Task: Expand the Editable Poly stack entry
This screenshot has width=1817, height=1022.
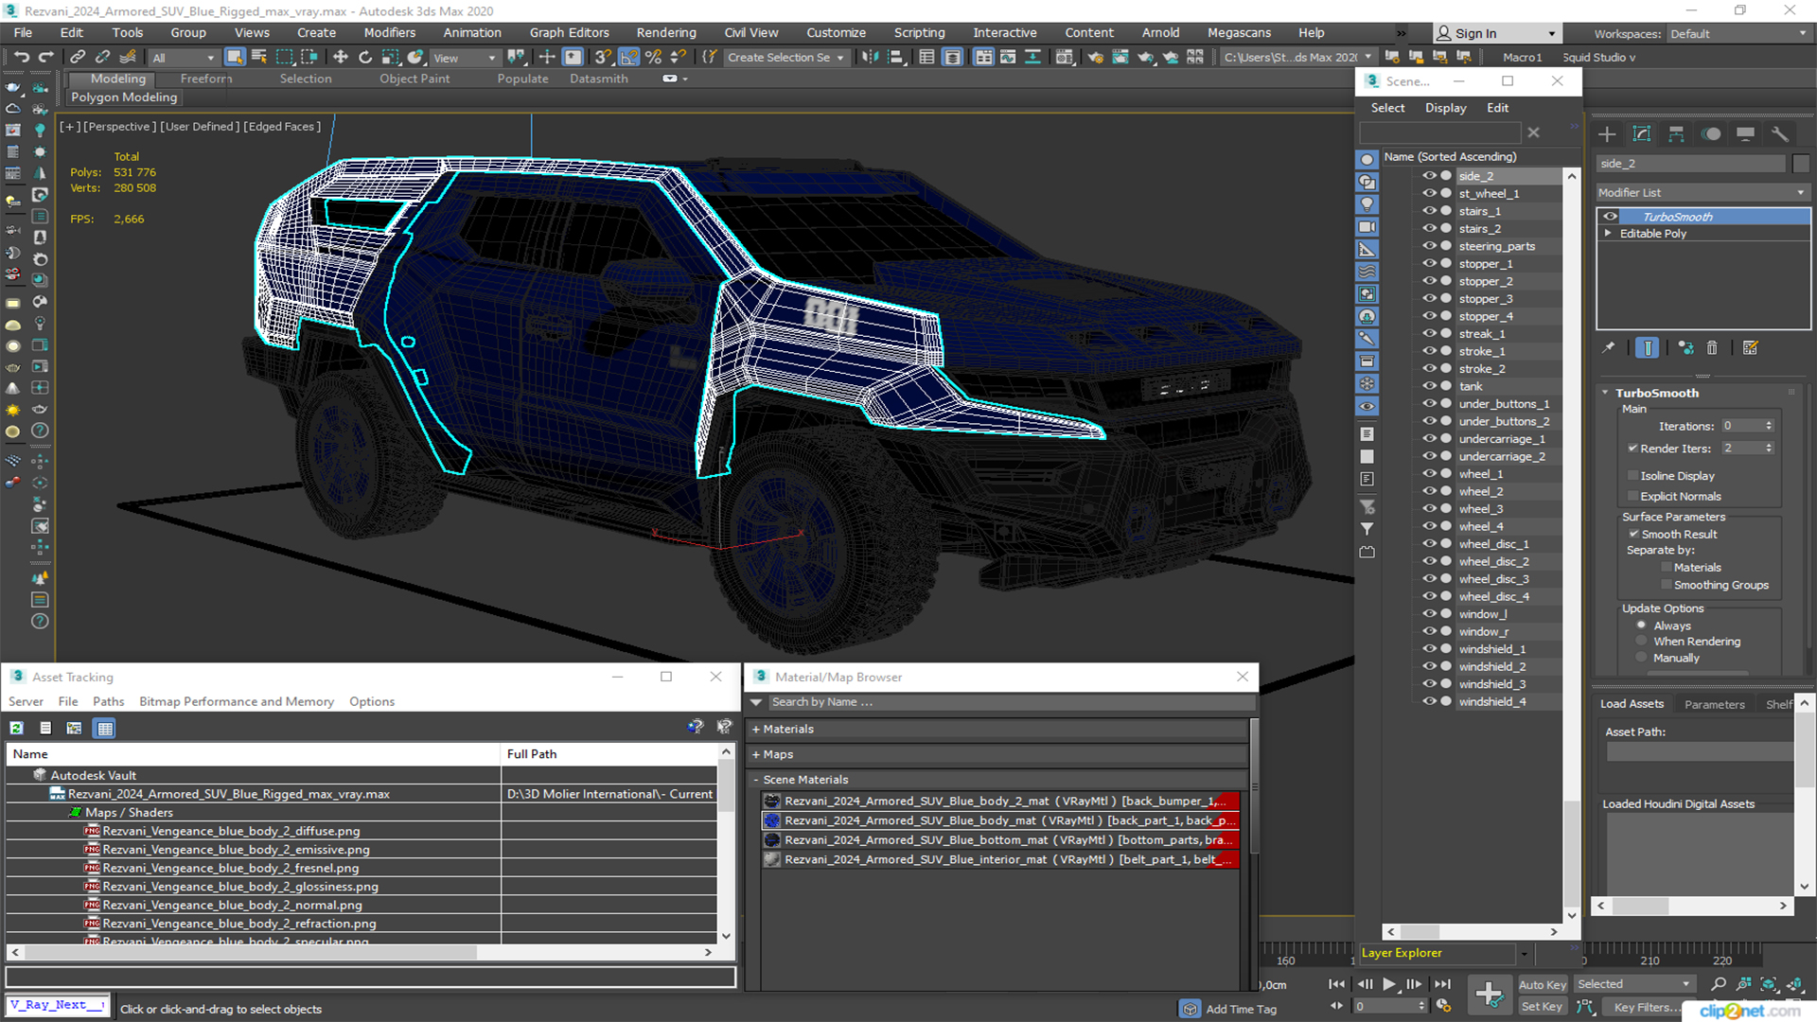Action: (1608, 234)
